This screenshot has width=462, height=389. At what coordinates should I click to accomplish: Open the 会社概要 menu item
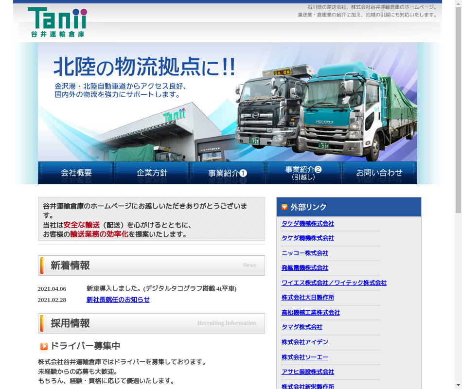[76, 173]
